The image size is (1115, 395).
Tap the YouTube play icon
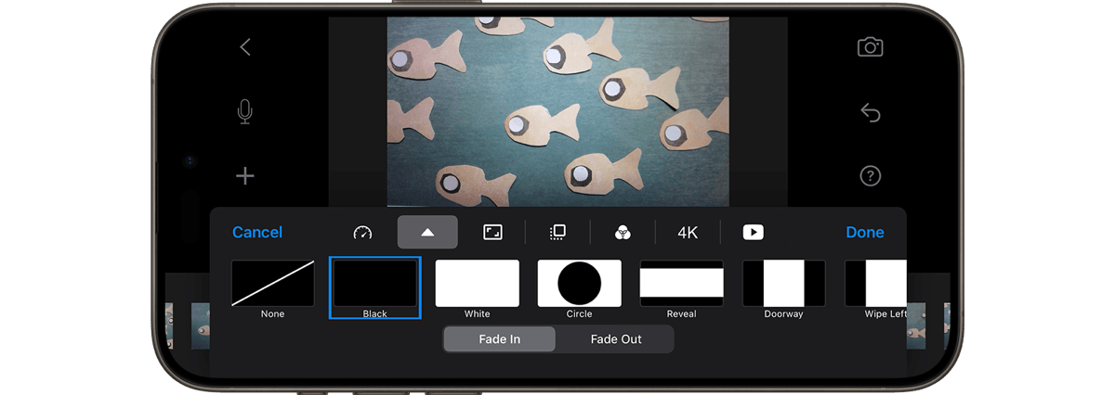(753, 233)
